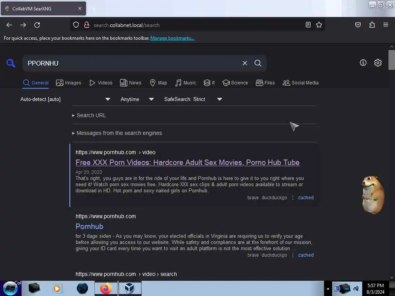Open the Pocket save icon
395x296 pixels.
(358, 25)
